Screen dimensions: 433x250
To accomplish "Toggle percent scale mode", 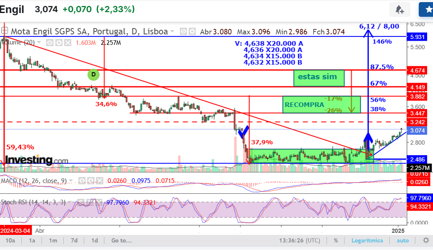I will point(336,241).
